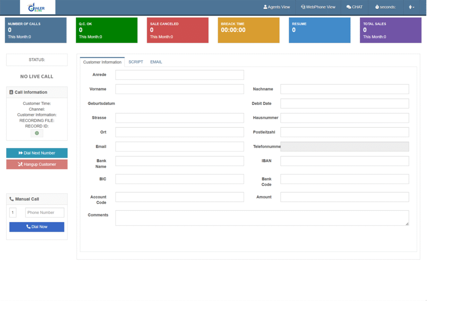Click the Postleitzahl input field

pyautogui.click(x=345, y=132)
